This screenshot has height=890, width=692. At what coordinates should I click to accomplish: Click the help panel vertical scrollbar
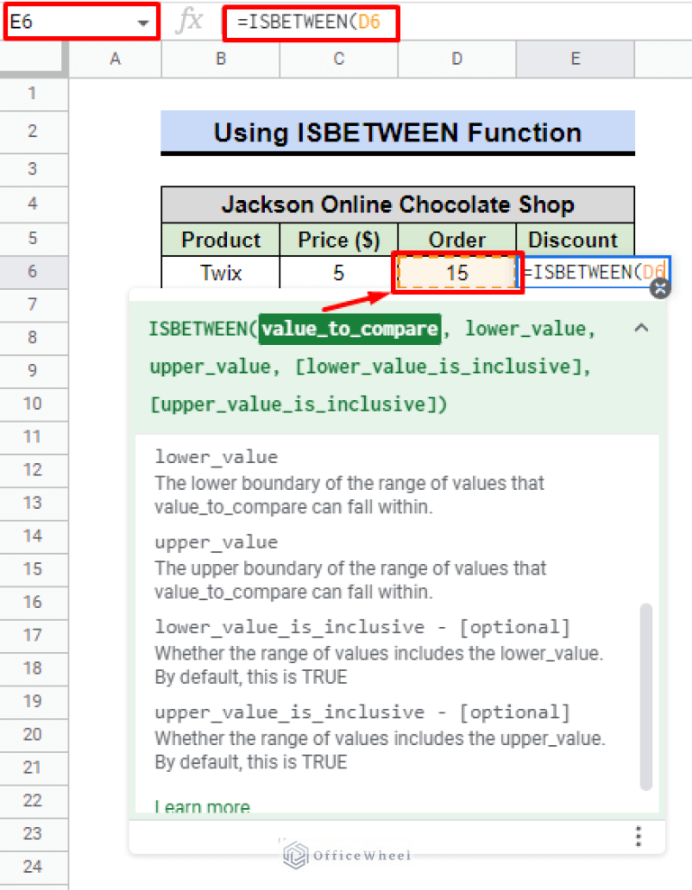click(x=645, y=695)
